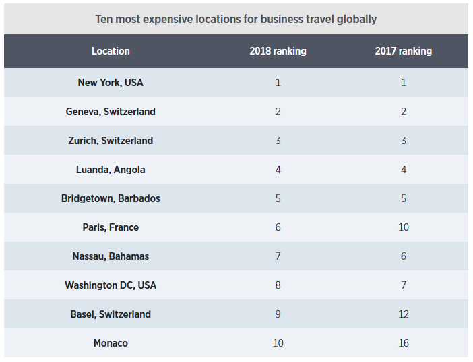The height and width of the screenshot is (362, 473).
Task: Click Paris's 2017 ranking value 10
Action: [x=404, y=227]
